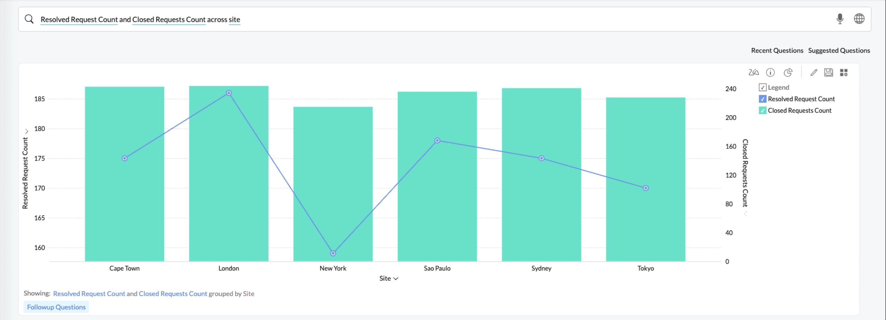Expand chevron above Resolved Request Count axis
This screenshot has height=320, width=886.
(x=27, y=131)
